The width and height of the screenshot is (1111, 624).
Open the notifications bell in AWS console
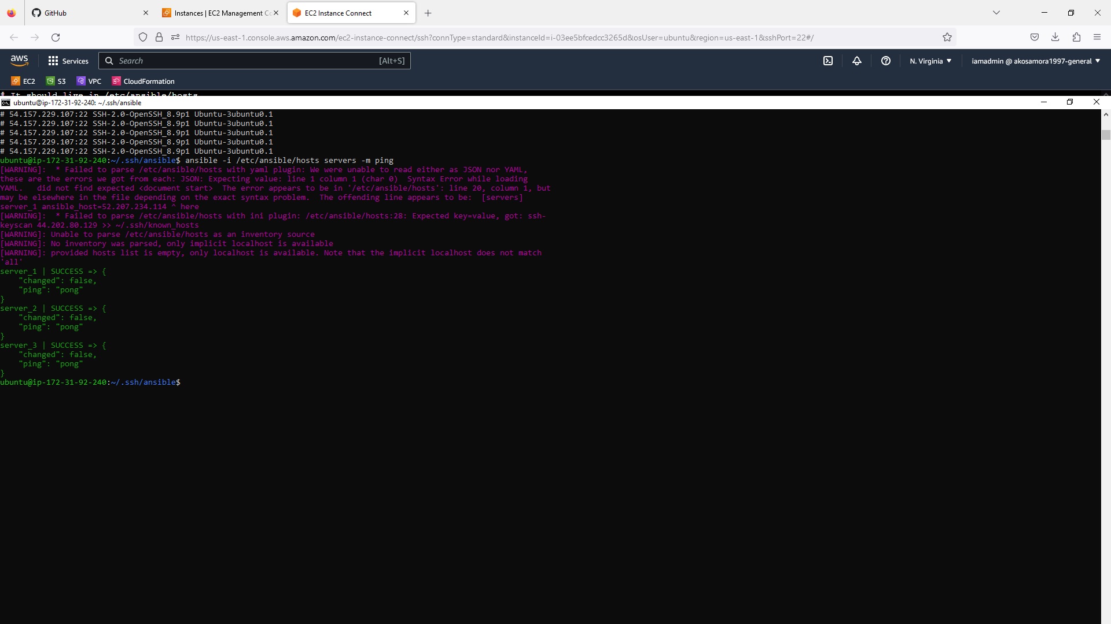point(857,61)
